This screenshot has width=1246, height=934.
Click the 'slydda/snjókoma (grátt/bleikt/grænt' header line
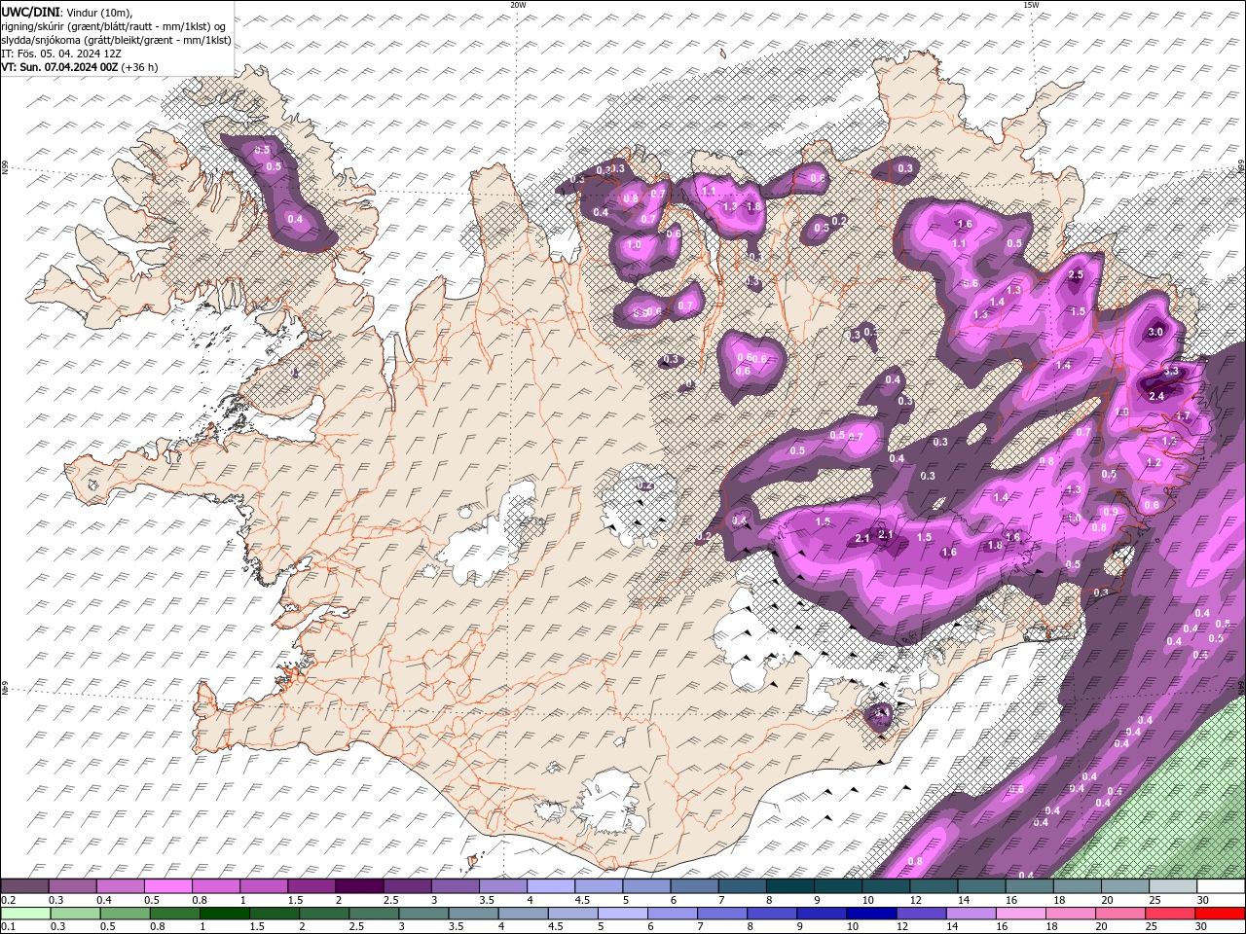tap(116, 40)
